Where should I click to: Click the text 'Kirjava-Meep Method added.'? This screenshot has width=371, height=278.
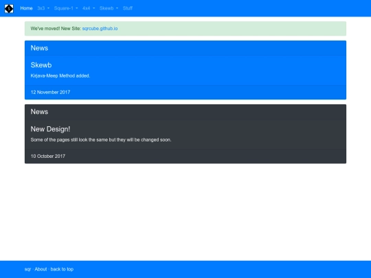coord(60,76)
